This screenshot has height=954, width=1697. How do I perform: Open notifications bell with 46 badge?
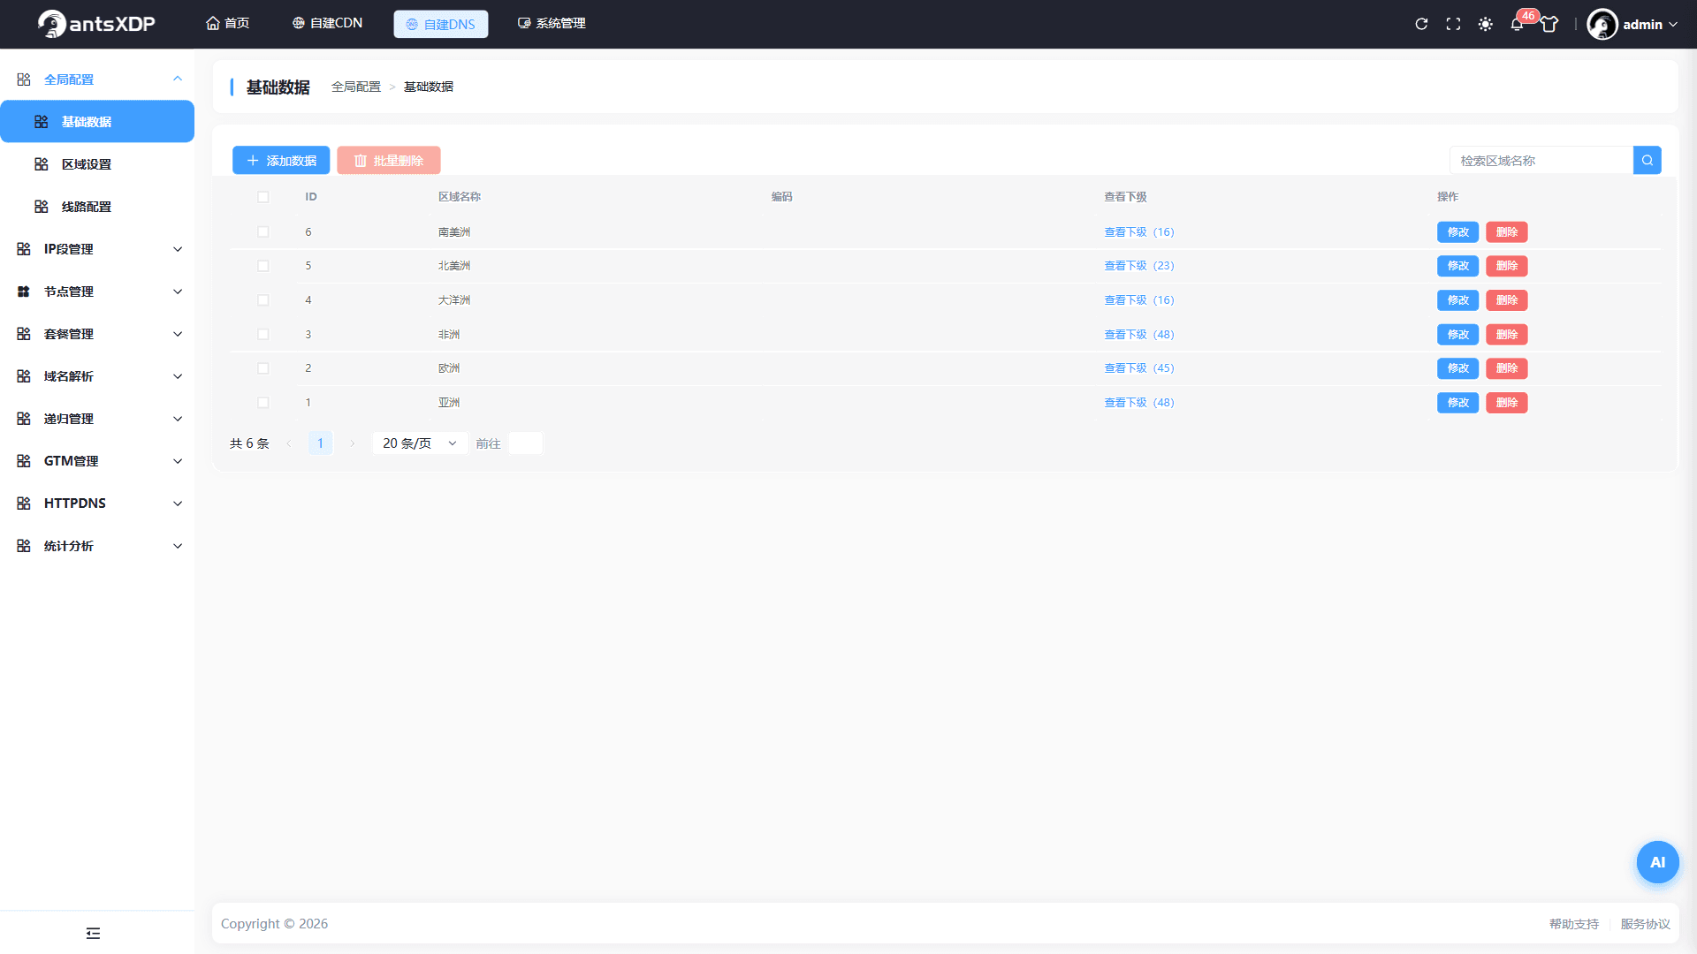click(x=1517, y=24)
